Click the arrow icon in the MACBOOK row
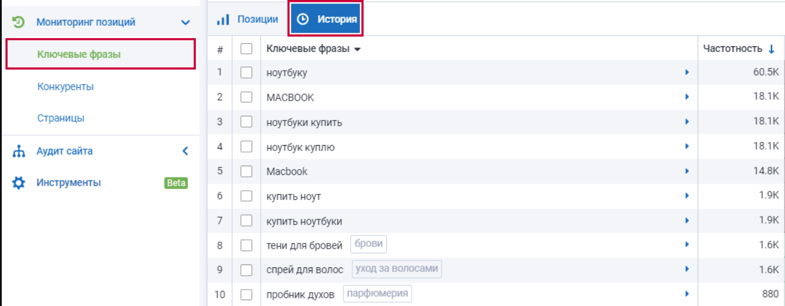 tap(687, 97)
